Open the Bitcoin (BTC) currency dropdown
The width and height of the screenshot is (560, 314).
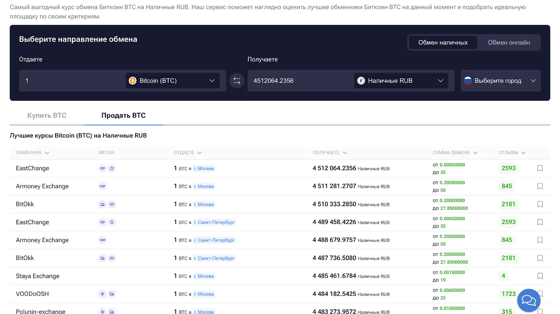(x=173, y=81)
